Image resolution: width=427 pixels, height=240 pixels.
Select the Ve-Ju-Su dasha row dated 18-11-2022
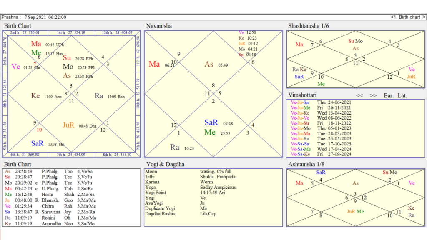(321, 123)
